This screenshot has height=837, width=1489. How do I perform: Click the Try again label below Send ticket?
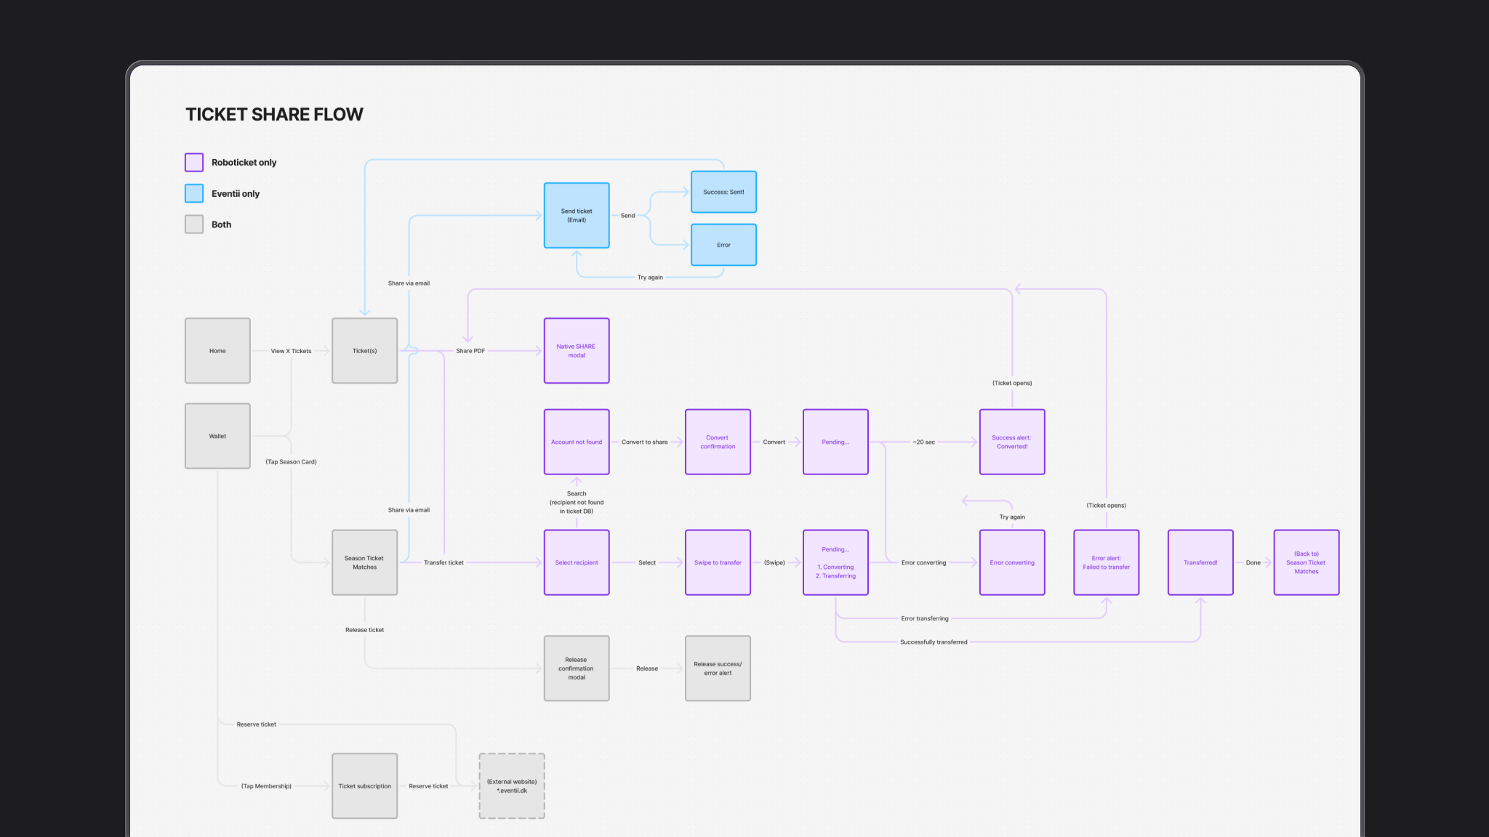650,278
